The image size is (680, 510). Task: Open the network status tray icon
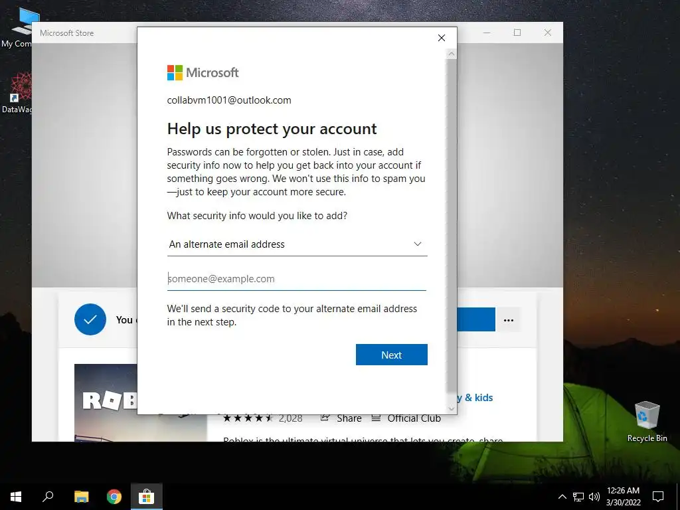point(578,497)
